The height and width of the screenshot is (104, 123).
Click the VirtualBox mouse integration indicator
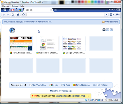[x=106, y=100]
